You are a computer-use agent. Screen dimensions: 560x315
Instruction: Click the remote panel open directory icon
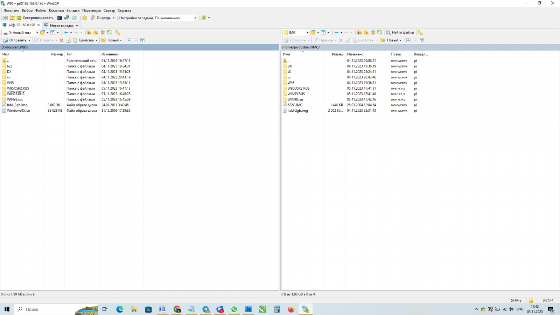(313, 33)
